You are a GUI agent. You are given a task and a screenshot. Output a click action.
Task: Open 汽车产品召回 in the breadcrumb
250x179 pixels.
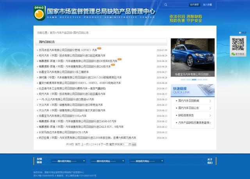point(64,33)
